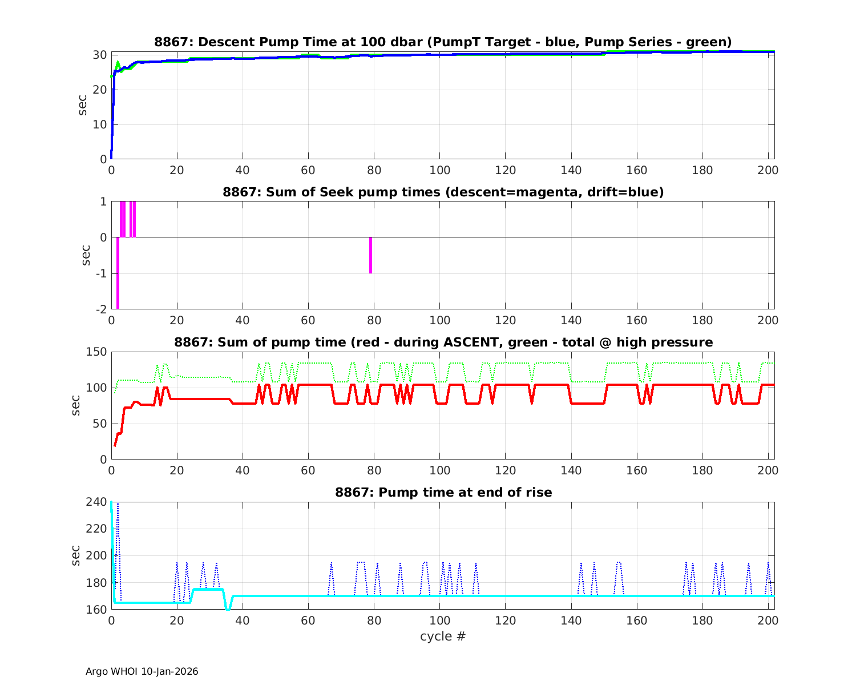The image size is (856, 685).
Task: Click the Descent Pump Time plot title
Action: tap(443, 42)
